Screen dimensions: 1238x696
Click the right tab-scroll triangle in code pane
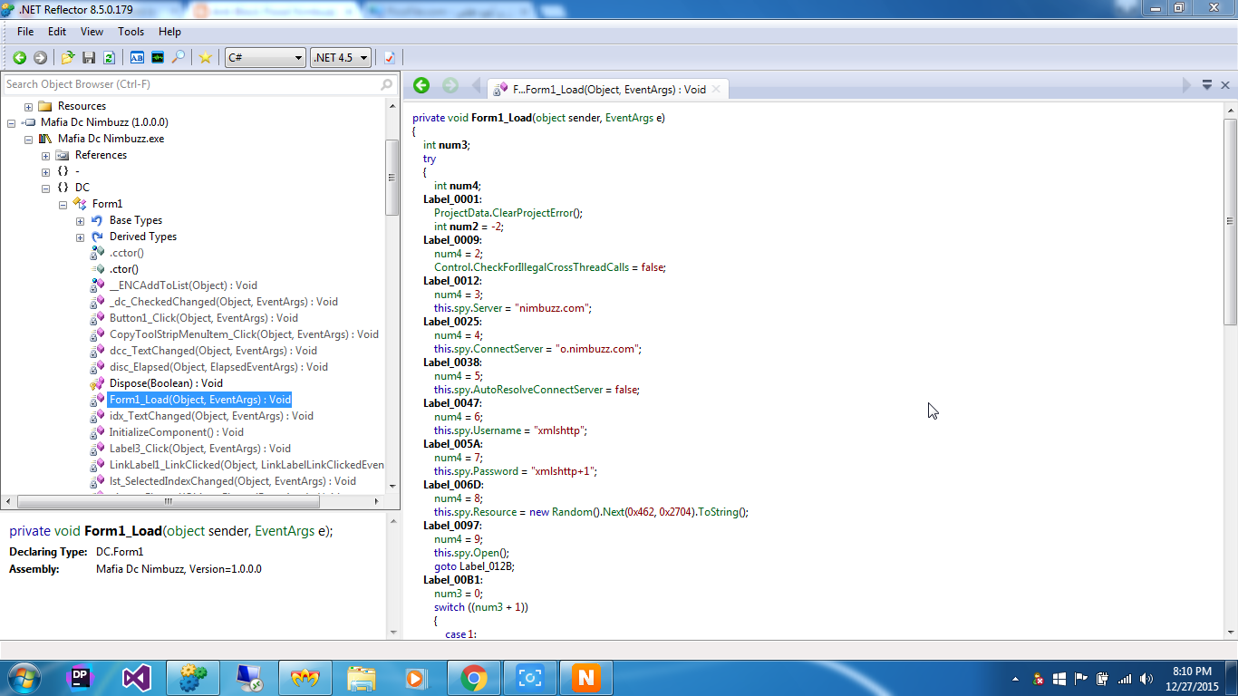[x=1186, y=85]
